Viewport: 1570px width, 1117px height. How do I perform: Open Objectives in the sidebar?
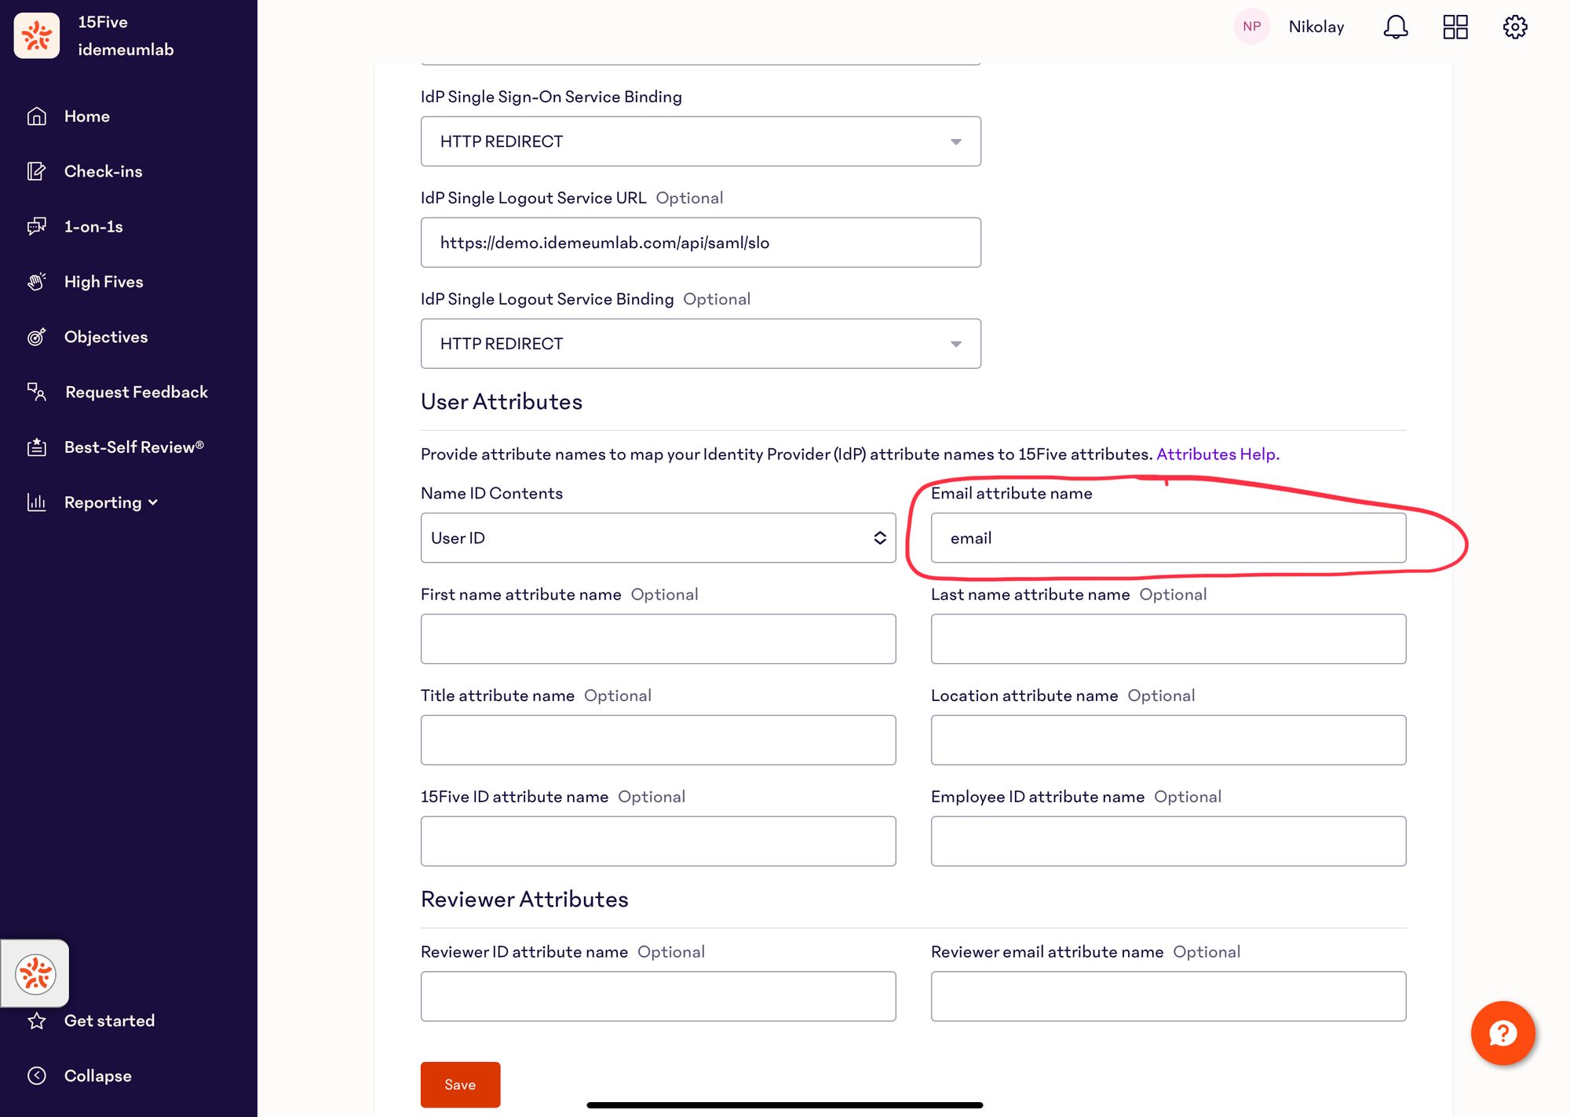[106, 337]
